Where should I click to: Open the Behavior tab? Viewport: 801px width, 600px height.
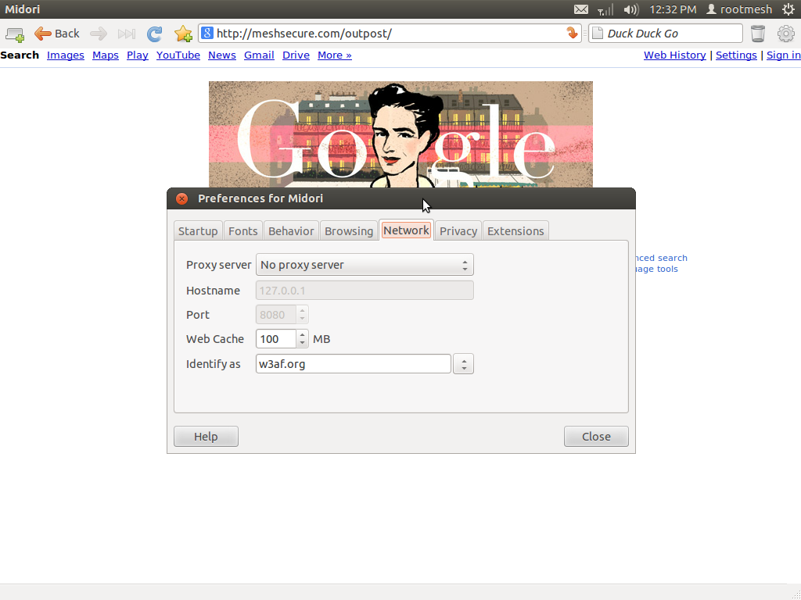click(x=291, y=231)
